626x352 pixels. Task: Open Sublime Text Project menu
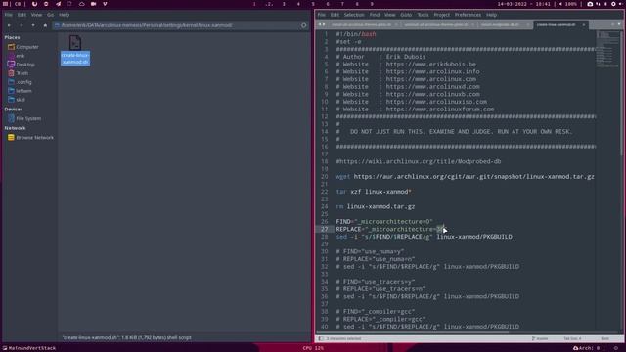pos(441,15)
